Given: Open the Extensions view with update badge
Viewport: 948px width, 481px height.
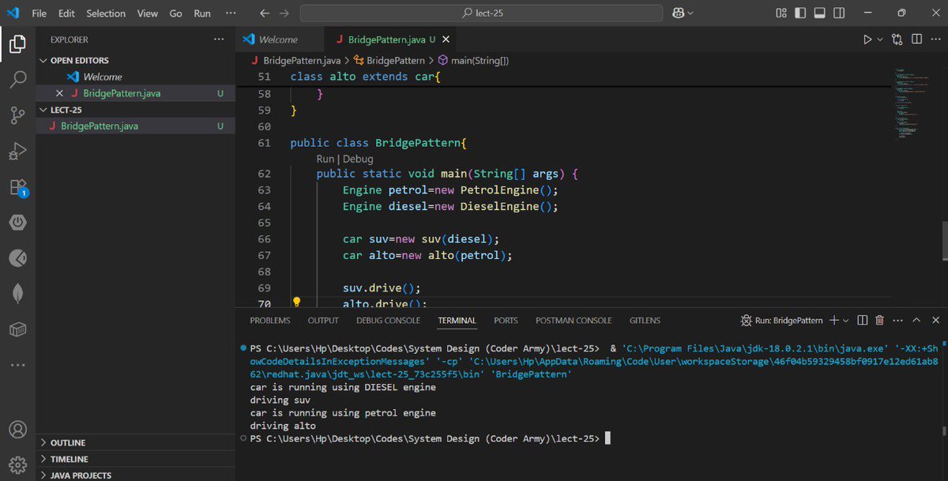Looking at the screenshot, I should [17, 187].
